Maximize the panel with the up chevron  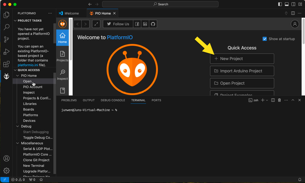(293, 100)
